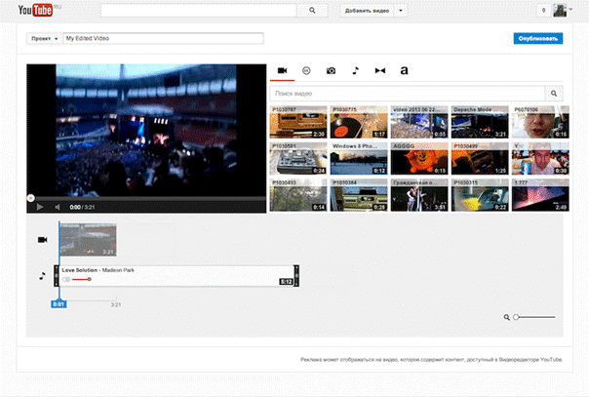This screenshot has height=397, width=589.
Task: Click the video track camera icon in timeline
Action: [x=43, y=240]
